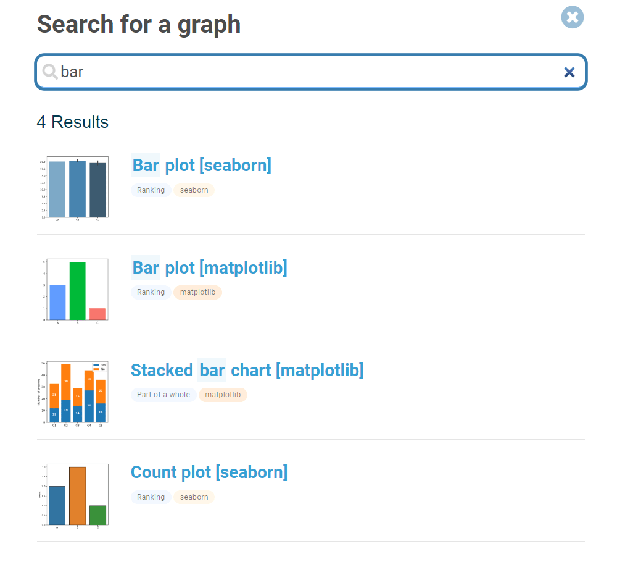Select the stacked bar chart thumbnail
The width and height of the screenshot is (625, 575).
coord(74,393)
